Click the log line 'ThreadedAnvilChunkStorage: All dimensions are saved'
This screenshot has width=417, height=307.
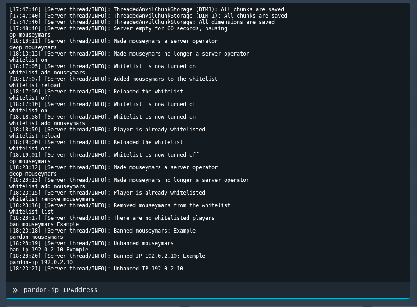[x=142, y=22]
